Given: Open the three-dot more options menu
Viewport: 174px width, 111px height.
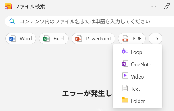Looking at the screenshot, I should point(154,6).
